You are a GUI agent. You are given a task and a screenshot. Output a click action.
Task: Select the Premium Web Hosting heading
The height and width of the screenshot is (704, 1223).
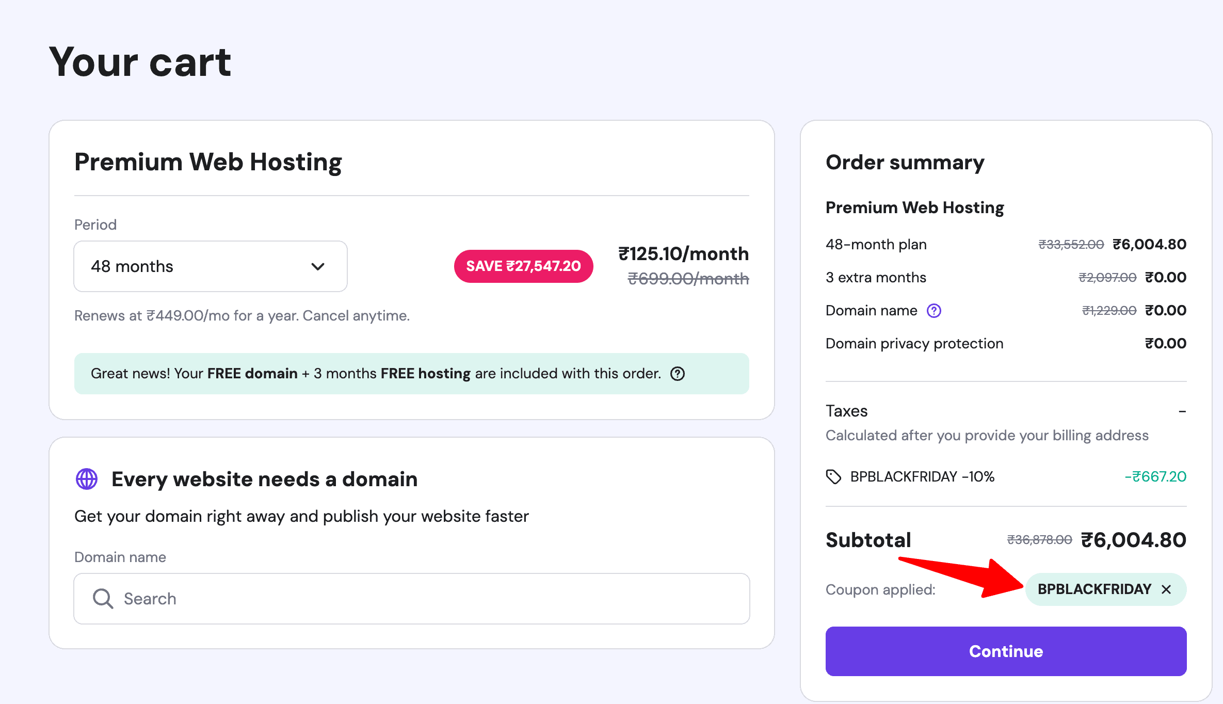click(207, 162)
